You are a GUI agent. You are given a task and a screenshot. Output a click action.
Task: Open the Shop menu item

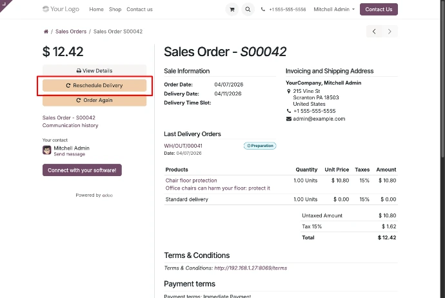coord(115,10)
